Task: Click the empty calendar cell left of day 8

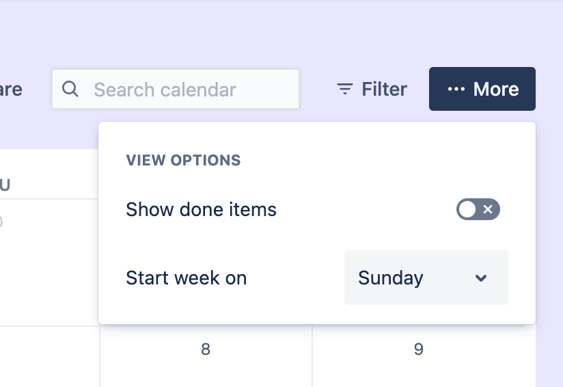Action: (x=49, y=357)
